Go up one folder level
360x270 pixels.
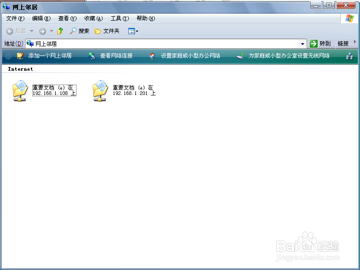point(60,31)
